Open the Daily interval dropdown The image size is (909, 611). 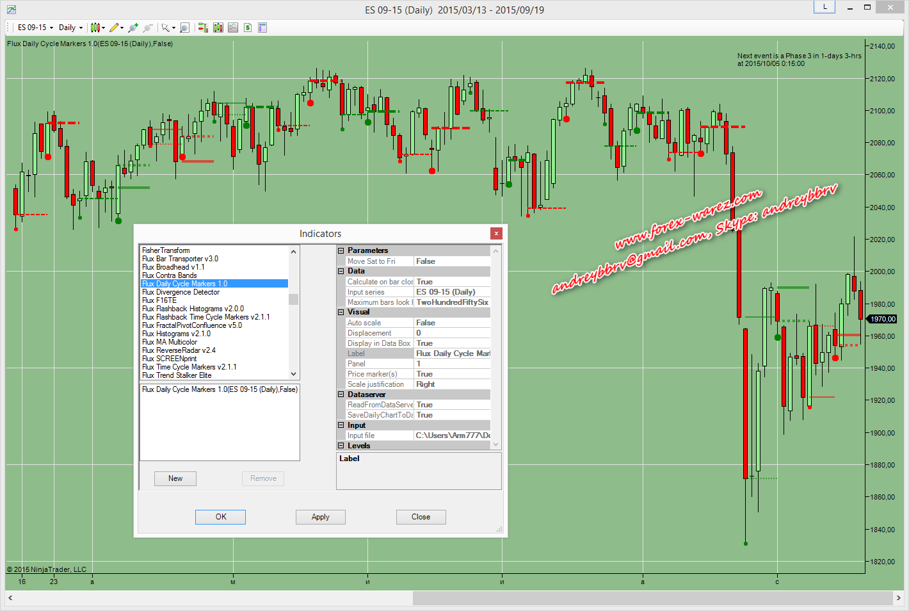pyautogui.click(x=70, y=28)
